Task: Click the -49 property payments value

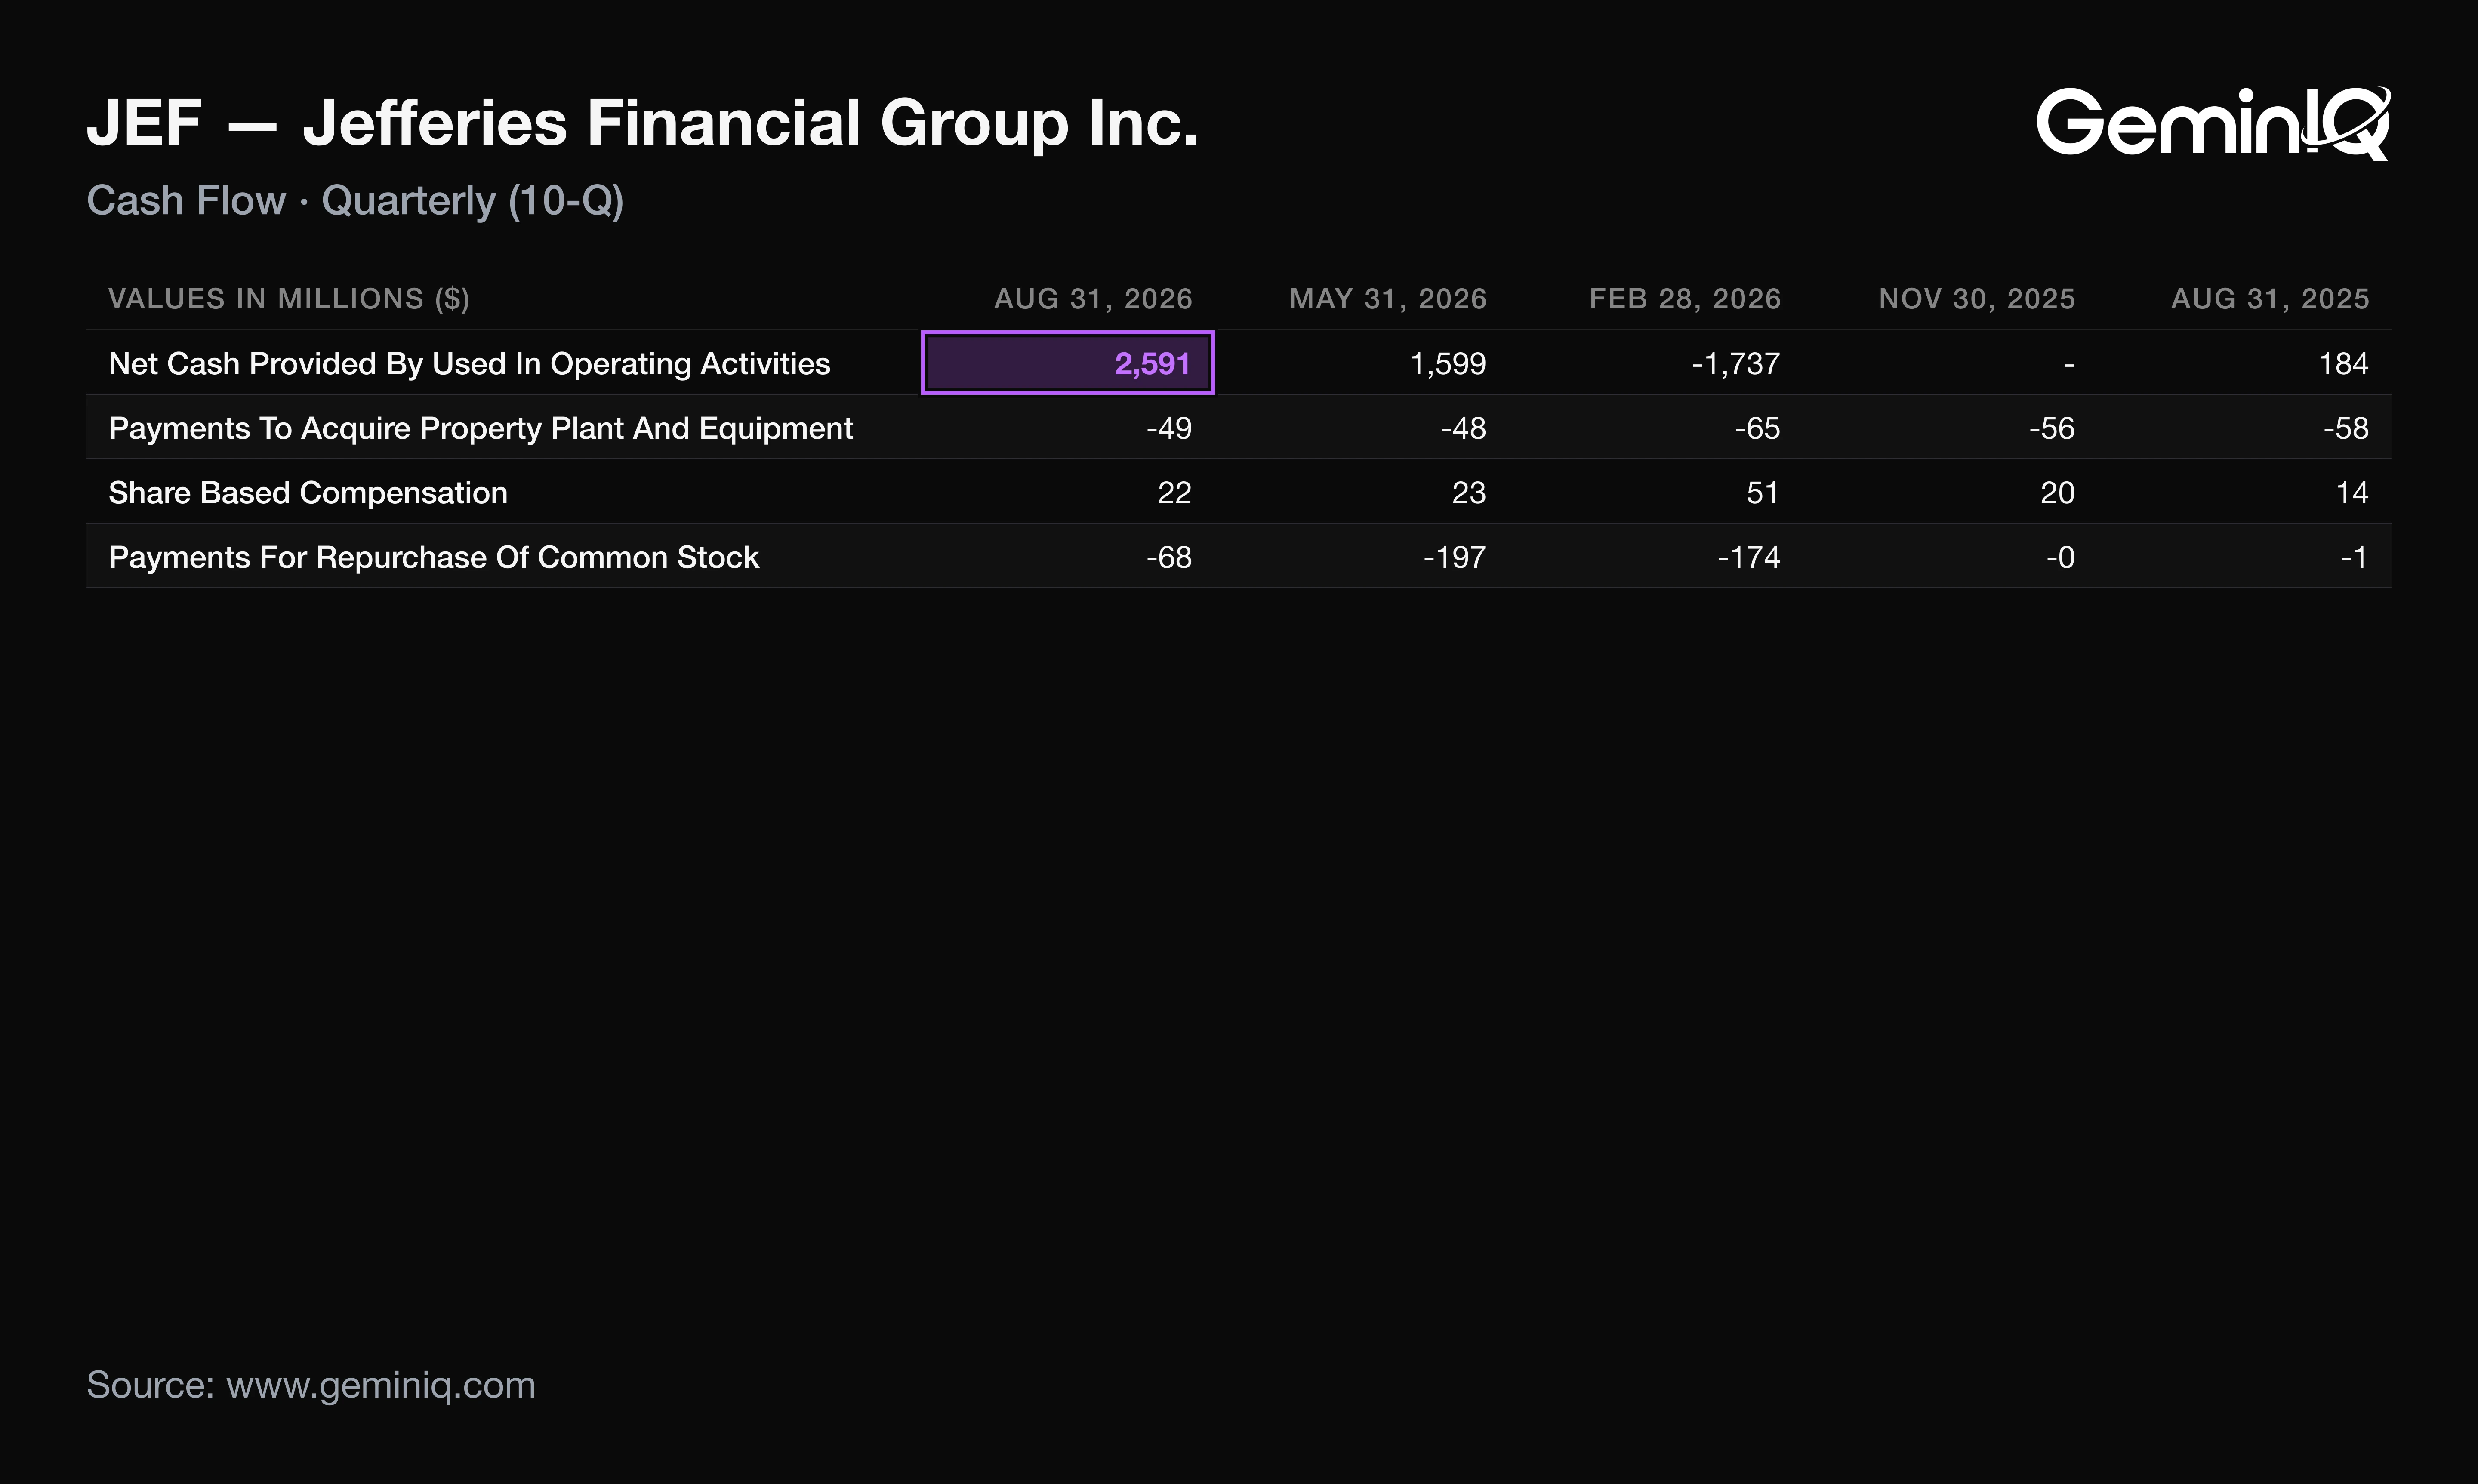Action: (1169, 428)
